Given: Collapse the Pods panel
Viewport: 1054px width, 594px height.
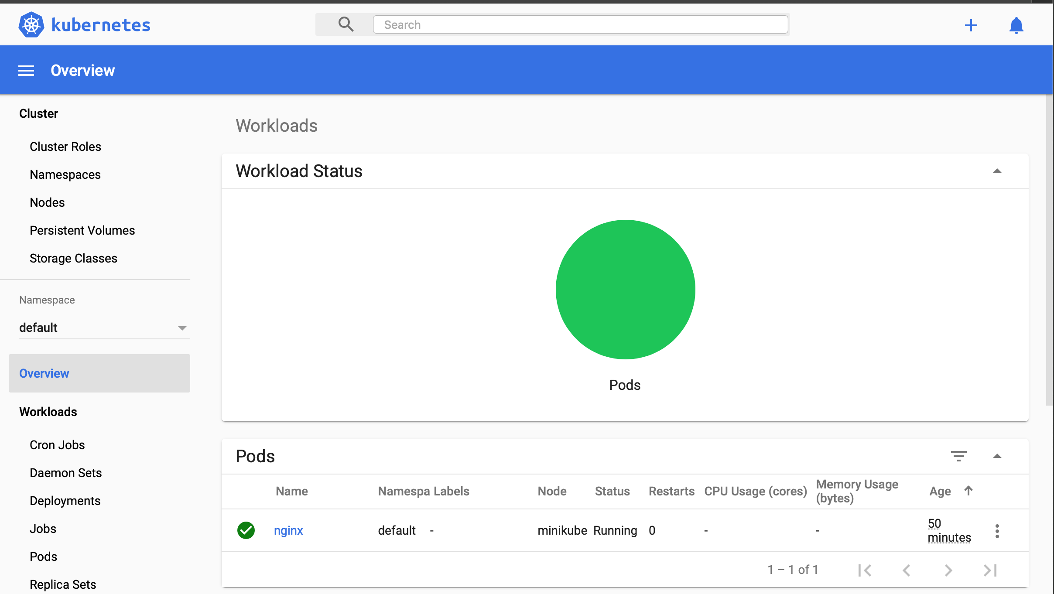Looking at the screenshot, I should pyautogui.click(x=998, y=456).
